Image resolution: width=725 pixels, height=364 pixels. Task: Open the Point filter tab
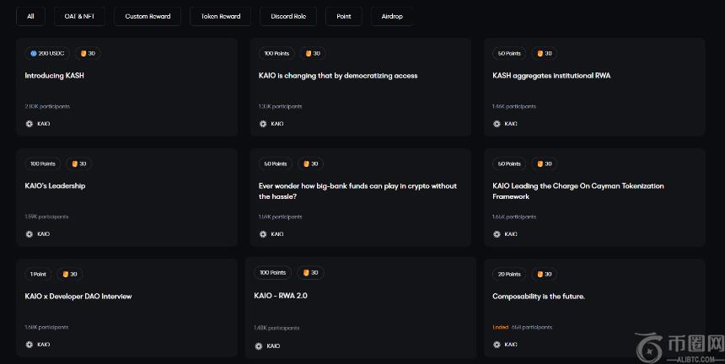coord(344,16)
